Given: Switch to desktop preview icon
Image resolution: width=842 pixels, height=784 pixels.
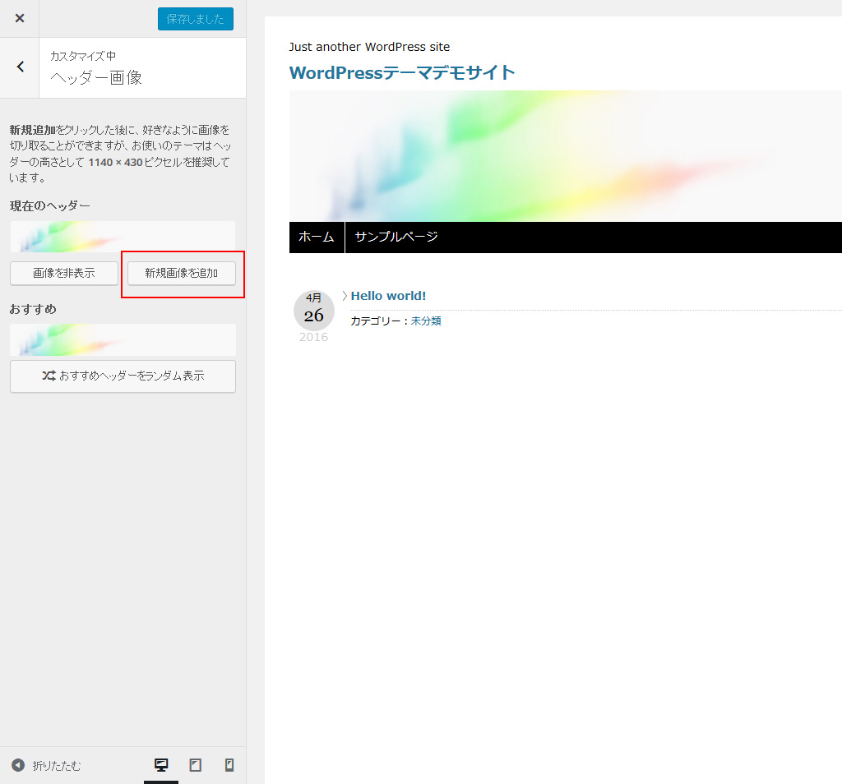Looking at the screenshot, I should (x=161, y=765).
